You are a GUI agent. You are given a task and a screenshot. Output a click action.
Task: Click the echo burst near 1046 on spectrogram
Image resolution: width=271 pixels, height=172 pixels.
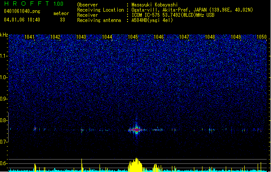158,129
